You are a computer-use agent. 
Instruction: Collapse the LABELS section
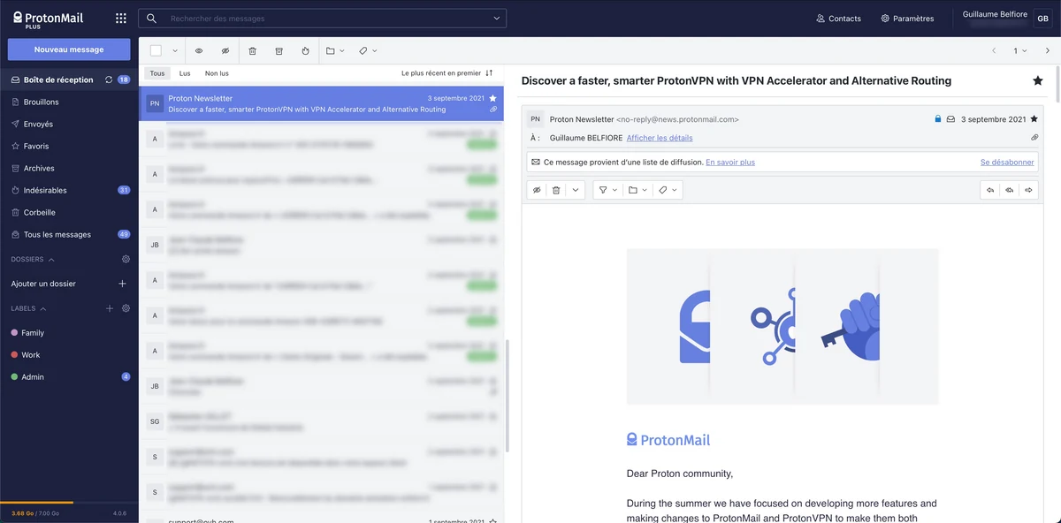(x=29, y=308)
